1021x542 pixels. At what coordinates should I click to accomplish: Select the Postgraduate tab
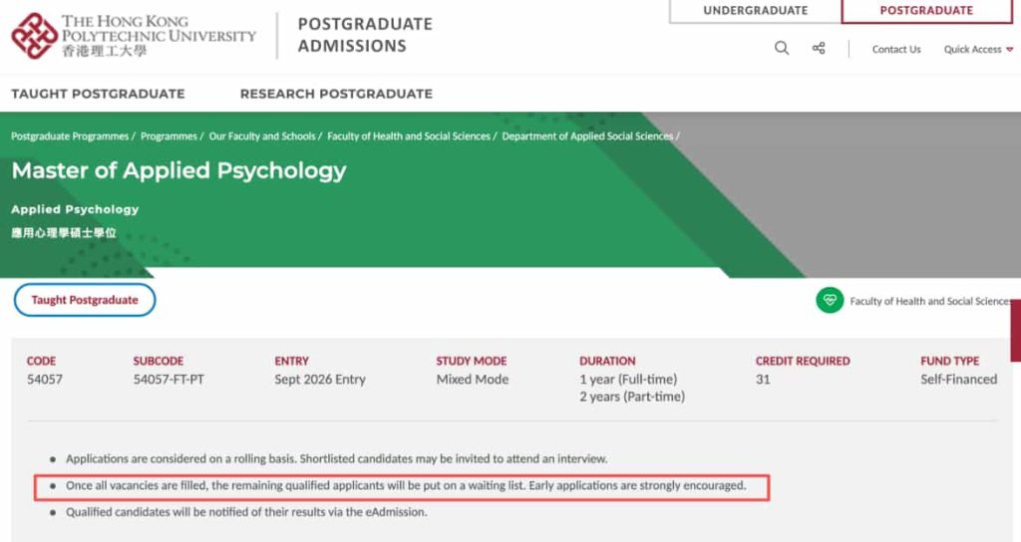926,11
